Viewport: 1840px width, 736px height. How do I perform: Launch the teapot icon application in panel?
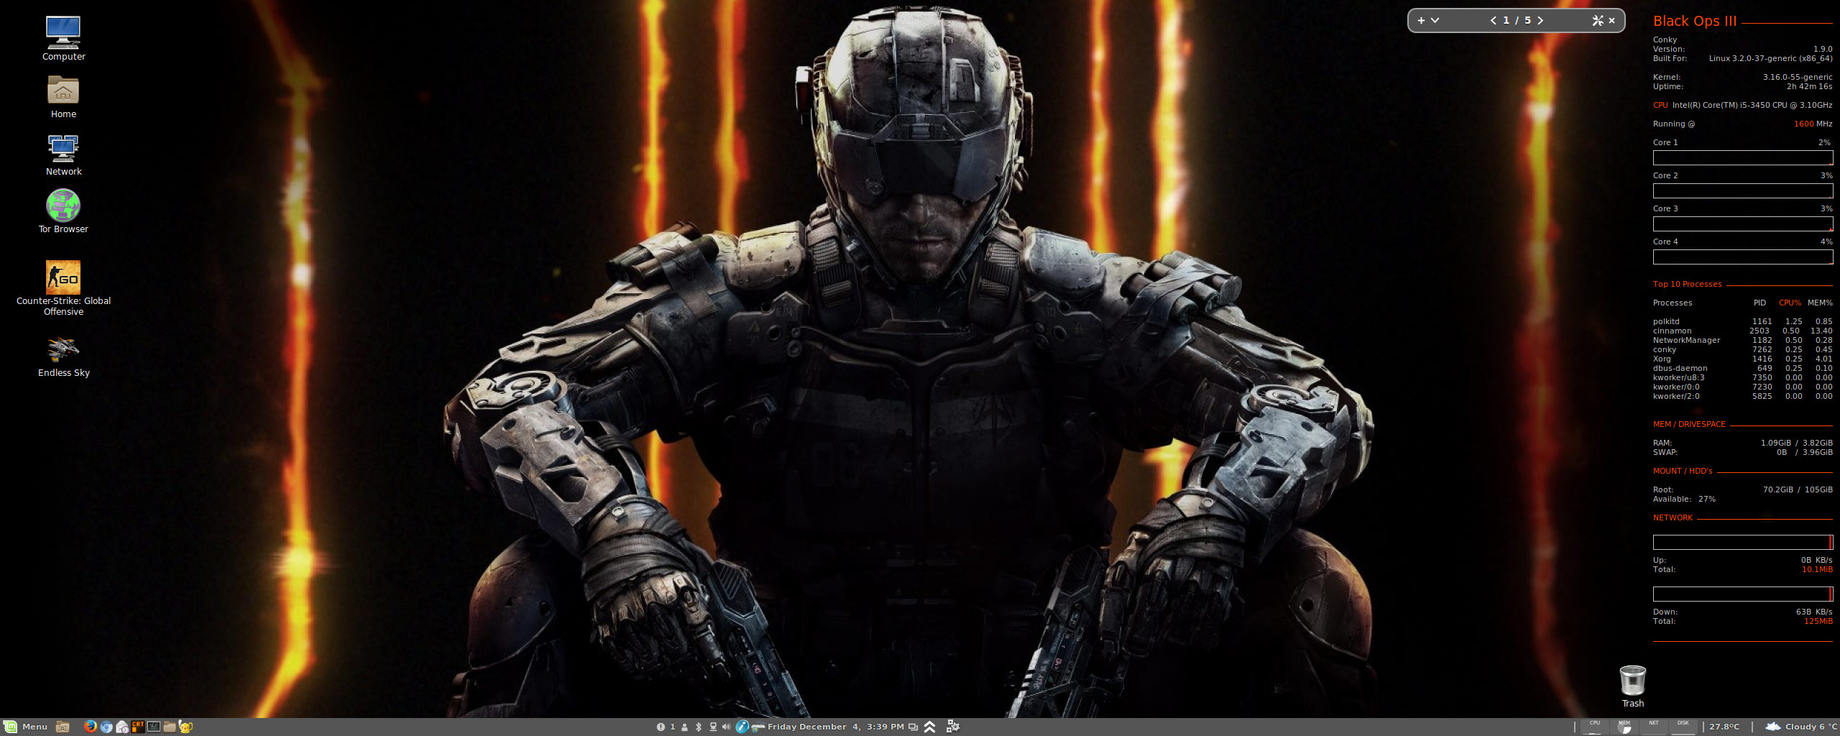click(185, 727)
